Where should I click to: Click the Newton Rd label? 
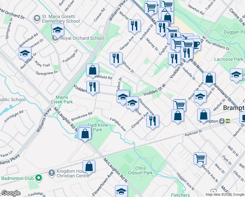point(196,10)
